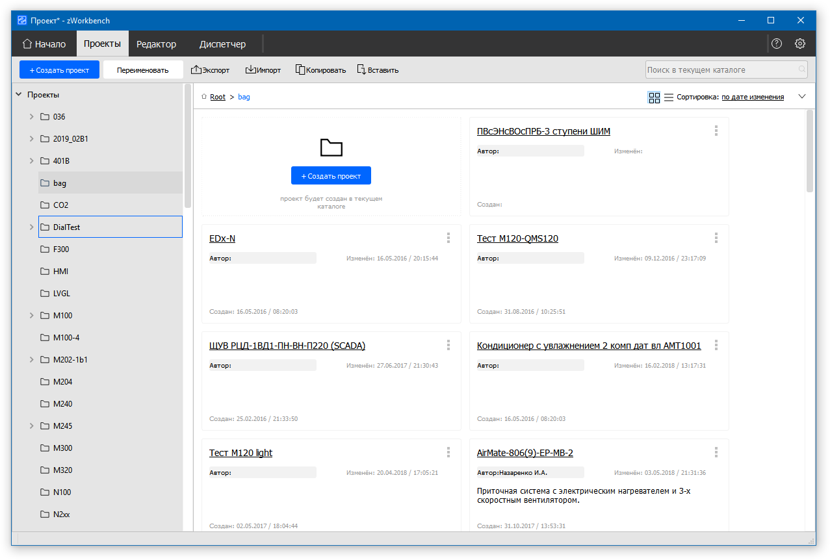Click the Export icon in toolbar
Viewport: 830px width, 560px height.
(196, 70)
